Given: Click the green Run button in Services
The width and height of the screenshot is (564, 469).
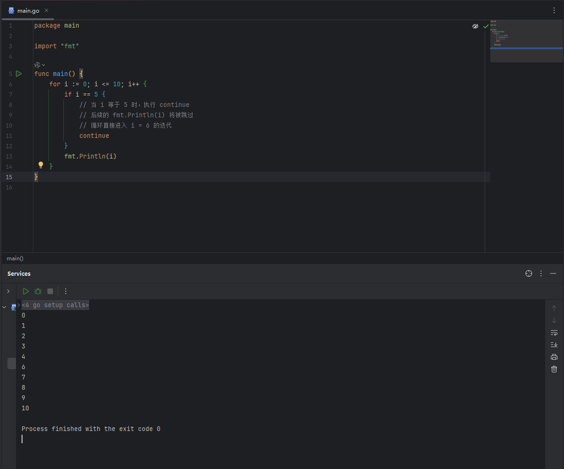Looking at the screenshot, I should [x=26, y=291].
